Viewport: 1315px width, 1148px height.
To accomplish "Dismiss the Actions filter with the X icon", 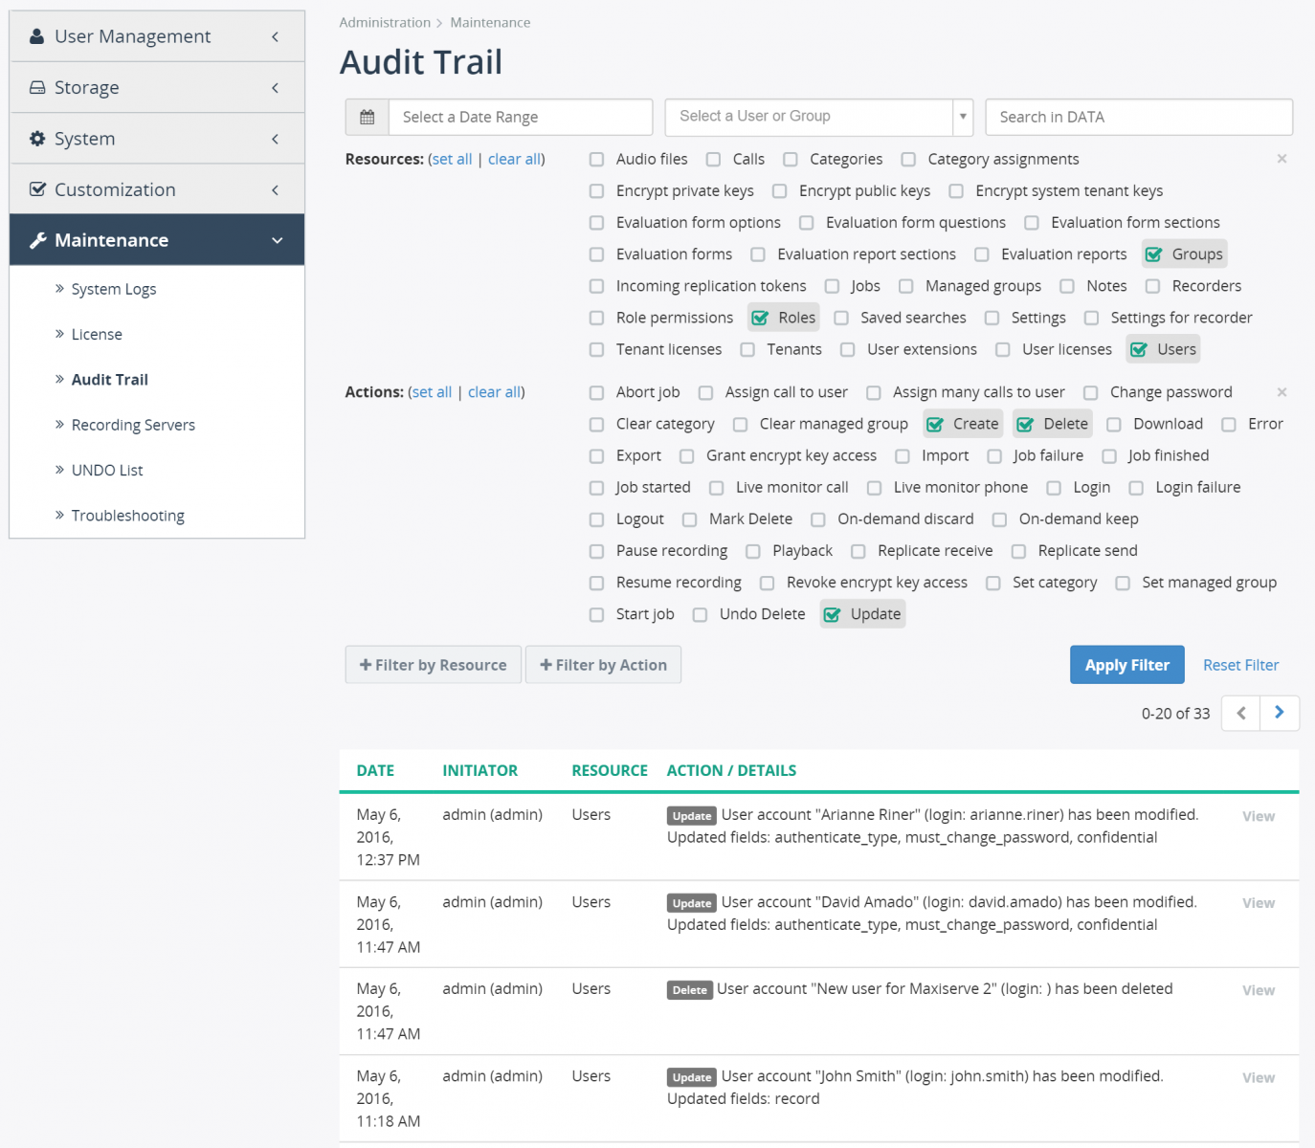I will click(1282, 391).
